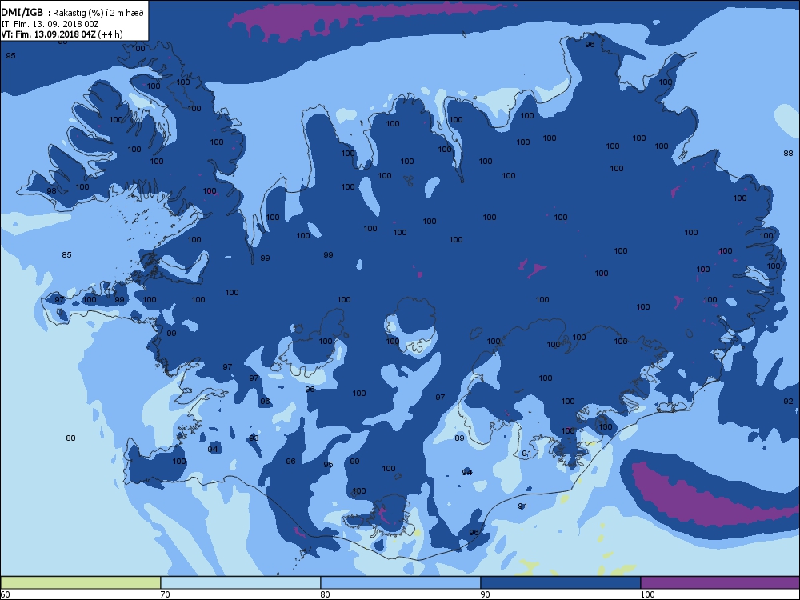Click the humidity value 88 at the map edge
The width and height of the screenshot is (800, 600).
(x=788, y=153)
